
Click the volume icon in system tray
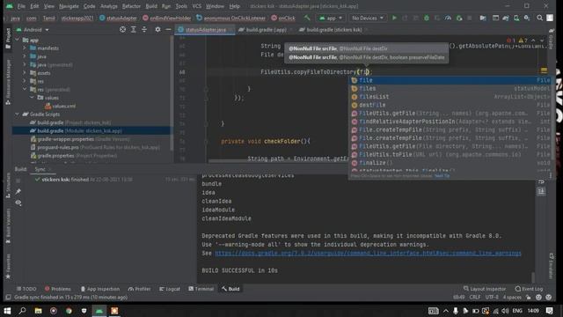(x=505, y=311)
